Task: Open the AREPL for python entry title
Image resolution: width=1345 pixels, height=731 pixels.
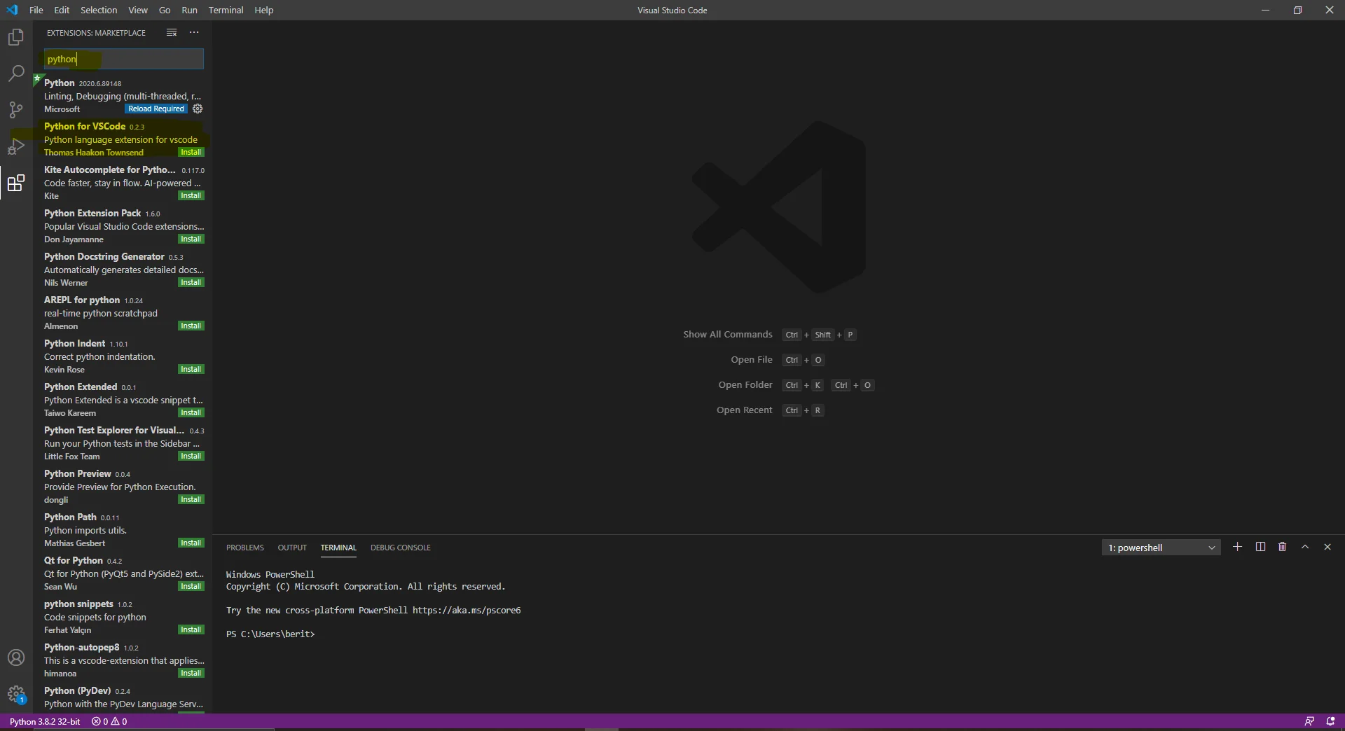Action: 82,300
